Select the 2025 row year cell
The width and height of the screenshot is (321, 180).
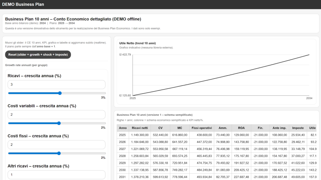(122, 135)
